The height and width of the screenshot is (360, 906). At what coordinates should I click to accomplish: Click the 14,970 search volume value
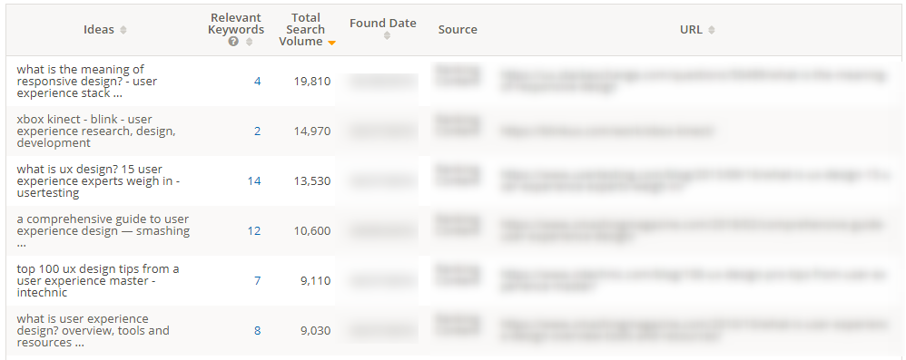click(312, 131)
